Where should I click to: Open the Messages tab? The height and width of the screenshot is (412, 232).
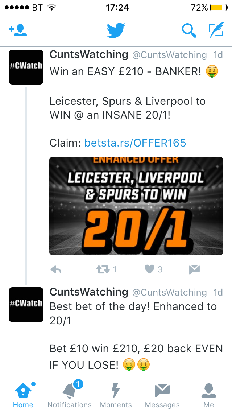[x=162, y=395]
